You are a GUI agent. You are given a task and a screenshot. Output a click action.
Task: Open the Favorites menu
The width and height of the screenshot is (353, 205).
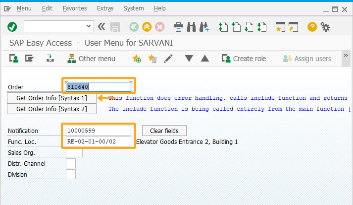75,8
